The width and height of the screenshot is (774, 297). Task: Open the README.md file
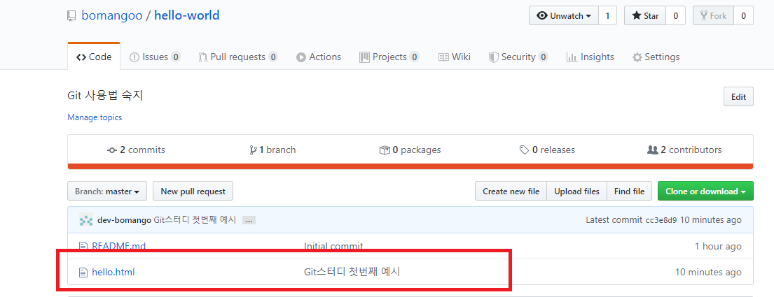(119, 246)
